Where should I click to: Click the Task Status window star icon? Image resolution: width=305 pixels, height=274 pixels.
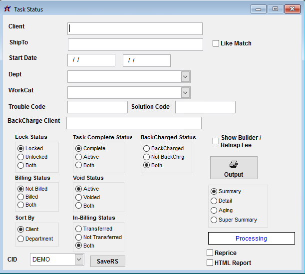coord(7,9)
